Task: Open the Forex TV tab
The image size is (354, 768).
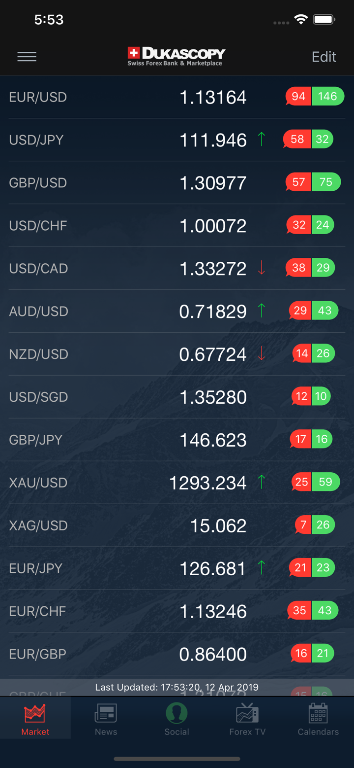Action: click(x=247, y=719)
